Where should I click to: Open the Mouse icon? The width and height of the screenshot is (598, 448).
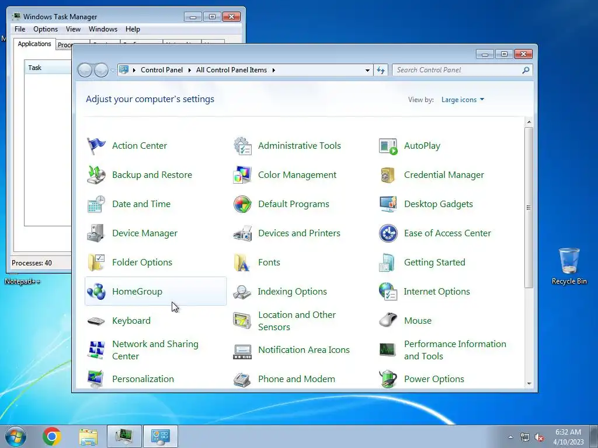[x=388, y=321]
